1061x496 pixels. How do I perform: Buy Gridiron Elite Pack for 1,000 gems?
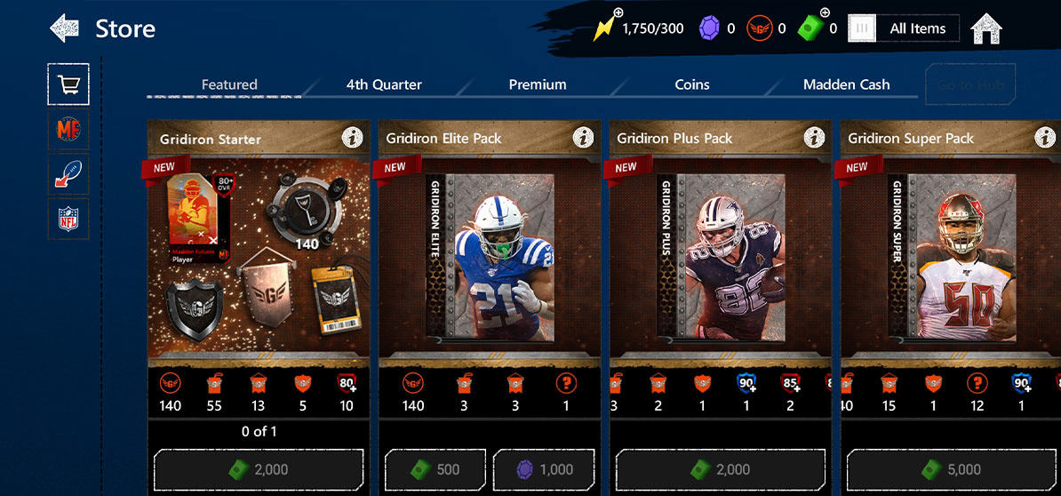543,469
